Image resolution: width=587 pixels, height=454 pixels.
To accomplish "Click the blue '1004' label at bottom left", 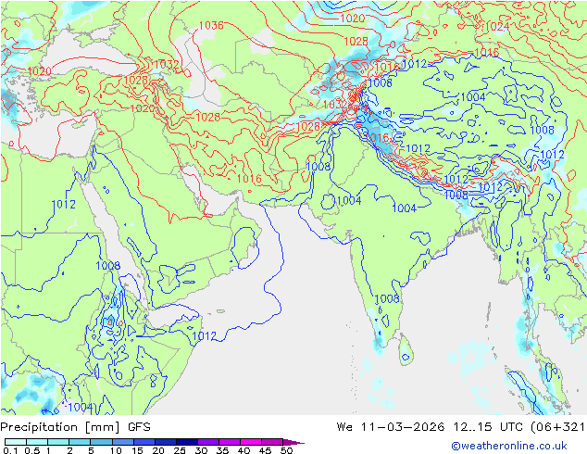I will [81, 407].
